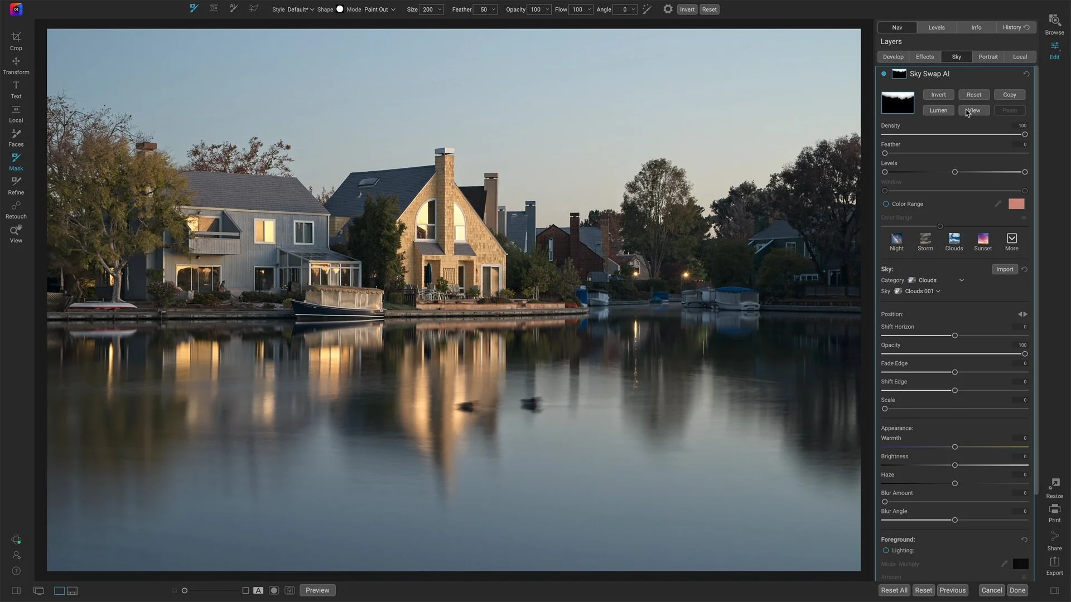Open the brush settings gear

pyautogui.click(x=668, y=9)
